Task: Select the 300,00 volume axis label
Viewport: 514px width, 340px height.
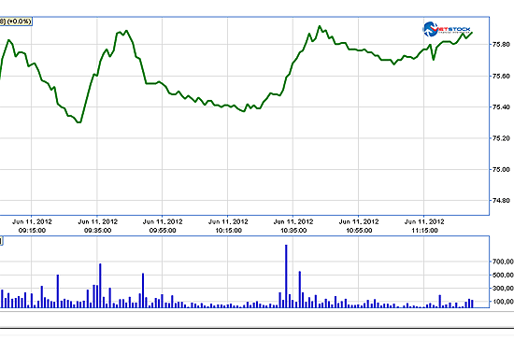Action: point(503,289)
